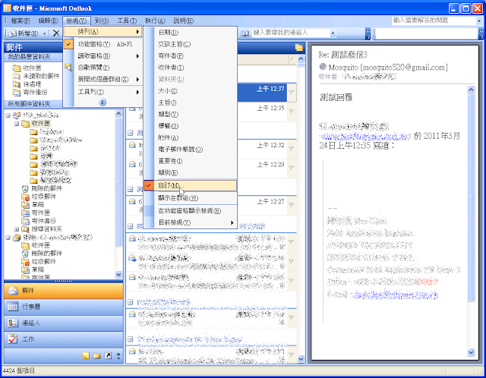Open 執行 menu
486x378 pixels.
(155, 20)
